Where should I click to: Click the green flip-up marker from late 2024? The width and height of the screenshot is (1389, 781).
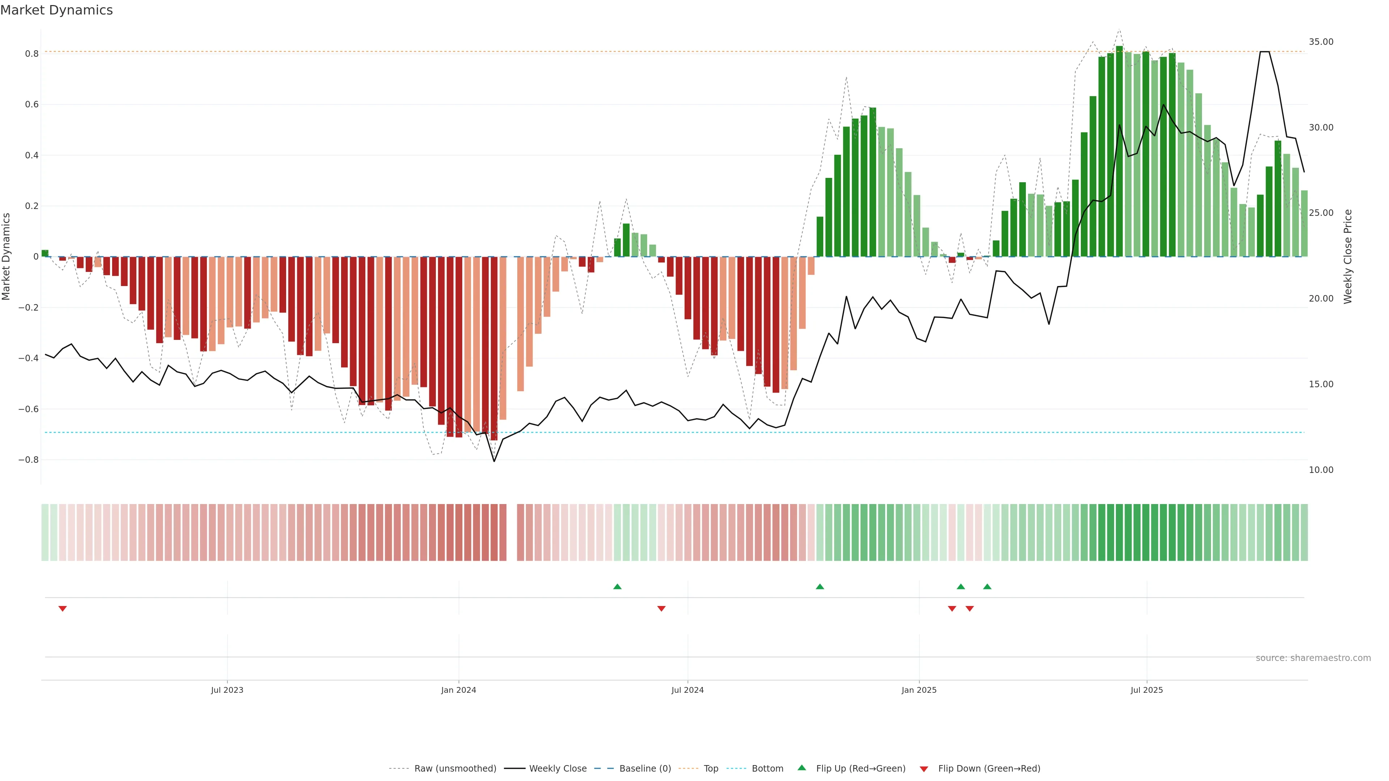tap(820, 586)
